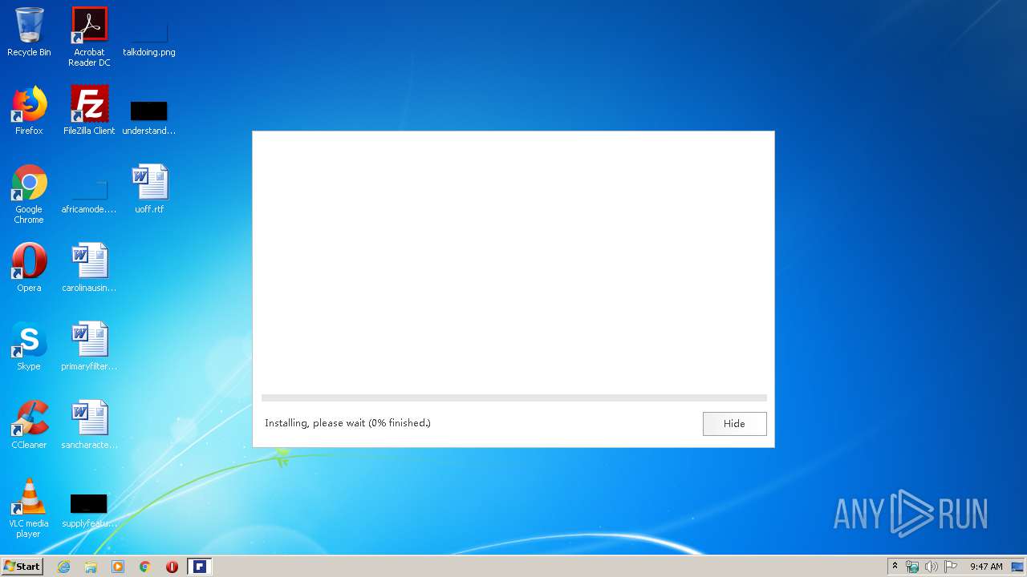
Task: Open Opera from the taskbar
Action: tap(172, 567)
